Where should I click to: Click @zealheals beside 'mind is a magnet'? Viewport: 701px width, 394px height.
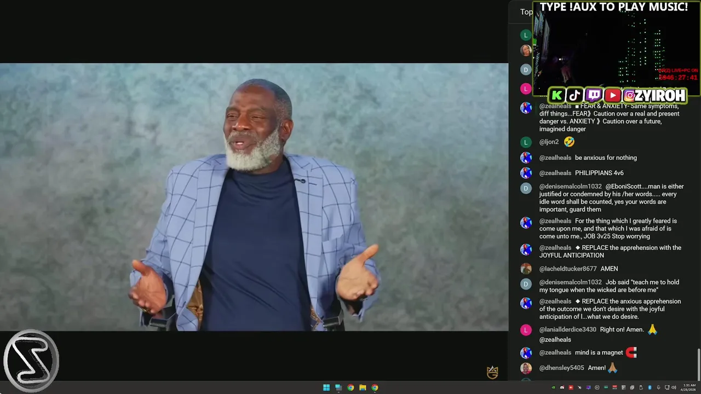pyautogui.click(x=555, y=352)
